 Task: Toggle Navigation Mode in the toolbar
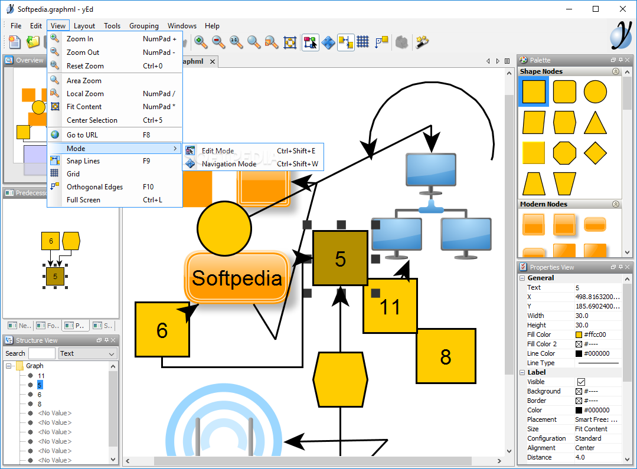point(328,42)
